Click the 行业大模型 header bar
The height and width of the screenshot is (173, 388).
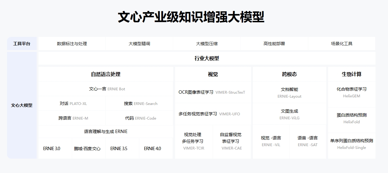point(207,58)
